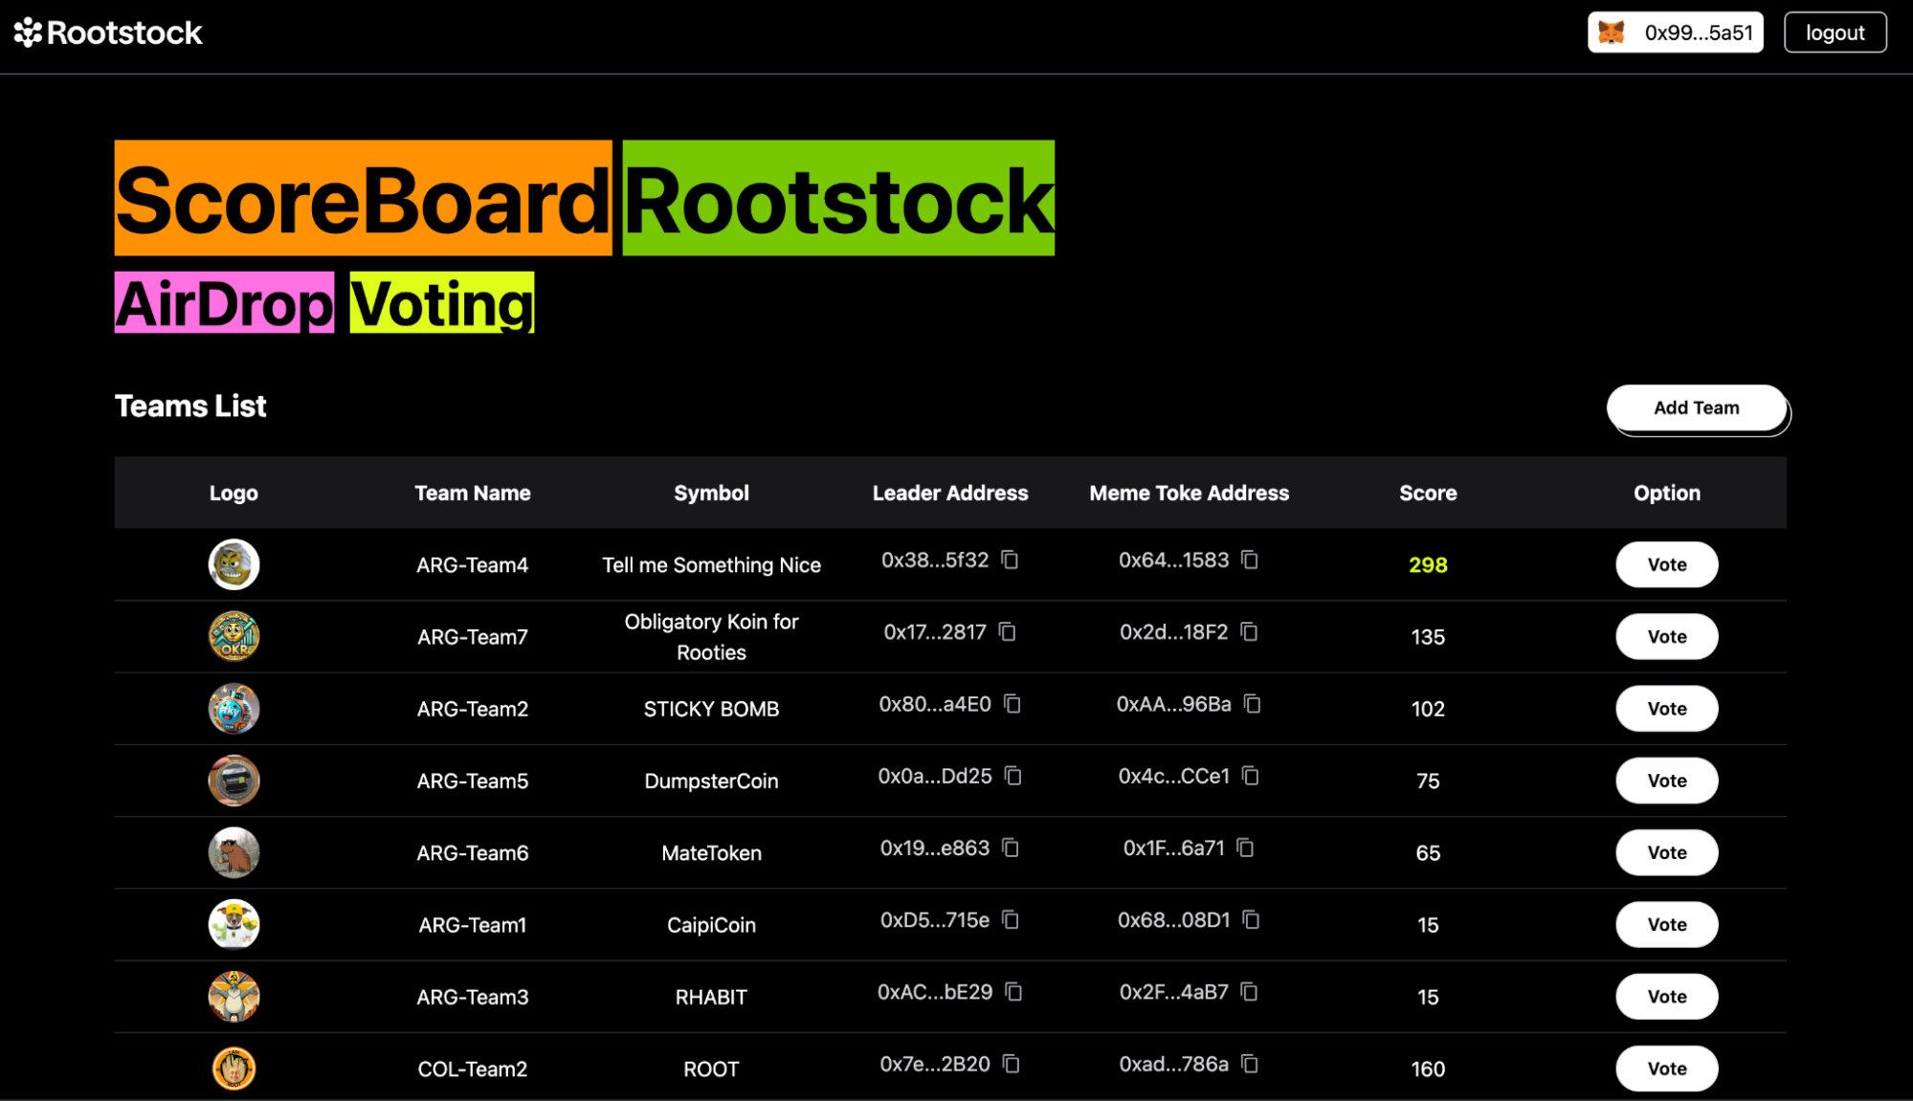Click the MetaMask fox wallet icon

click(x=1612, y=33)
